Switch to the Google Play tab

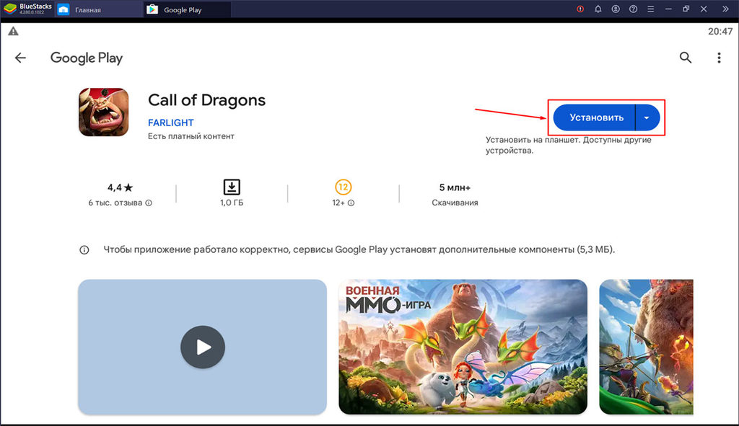click(x=188, y=9)
